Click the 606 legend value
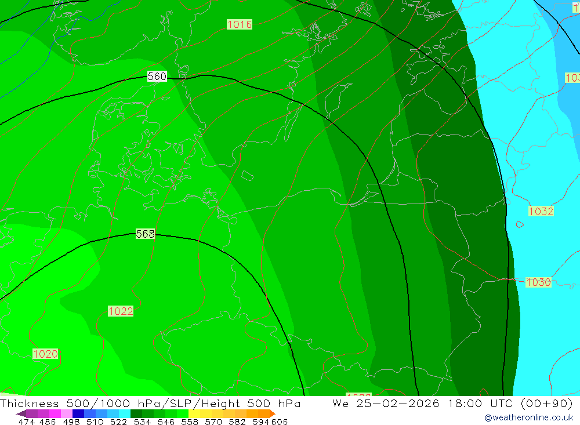The height and width of the screenshot is (425, 580). pyautogui.click(x=280, y=422)
